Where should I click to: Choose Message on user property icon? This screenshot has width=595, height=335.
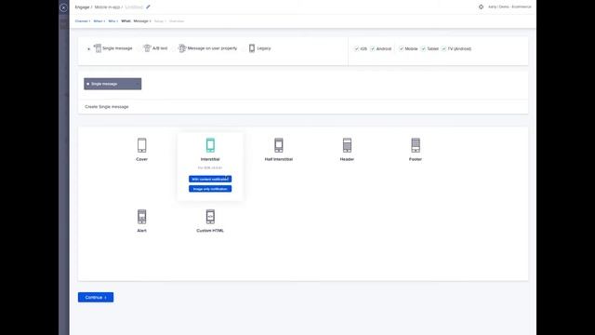tap(182, 48)
